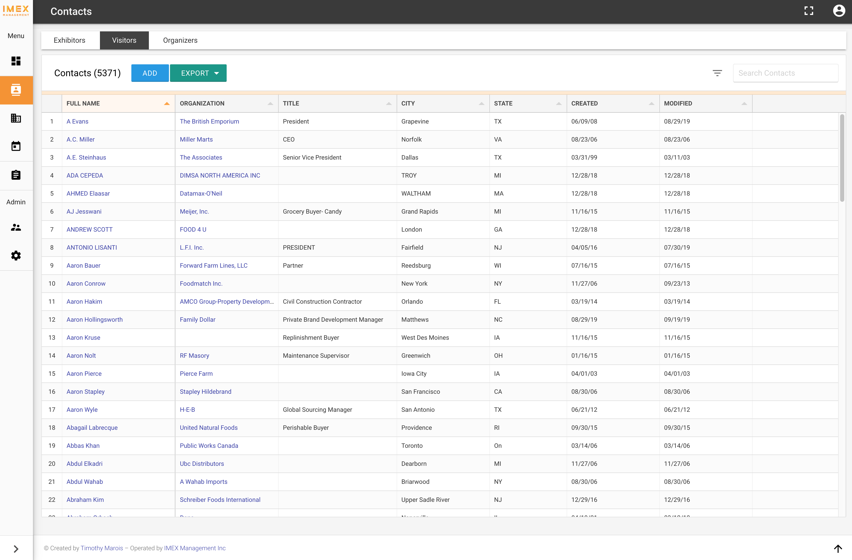Enter fullscreen using the top-right icon
This screenshot has height=560, width=852.
809,11
